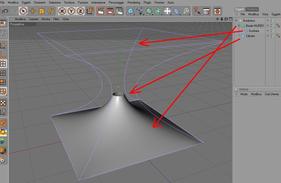Click the viewport zoom arrow icon
The height and width of the screenshot is (183, 281).
(222, 19)
